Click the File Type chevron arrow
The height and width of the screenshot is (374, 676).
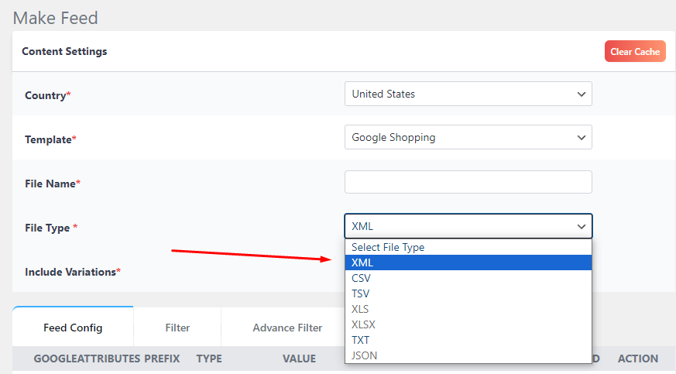click(582, 226)
